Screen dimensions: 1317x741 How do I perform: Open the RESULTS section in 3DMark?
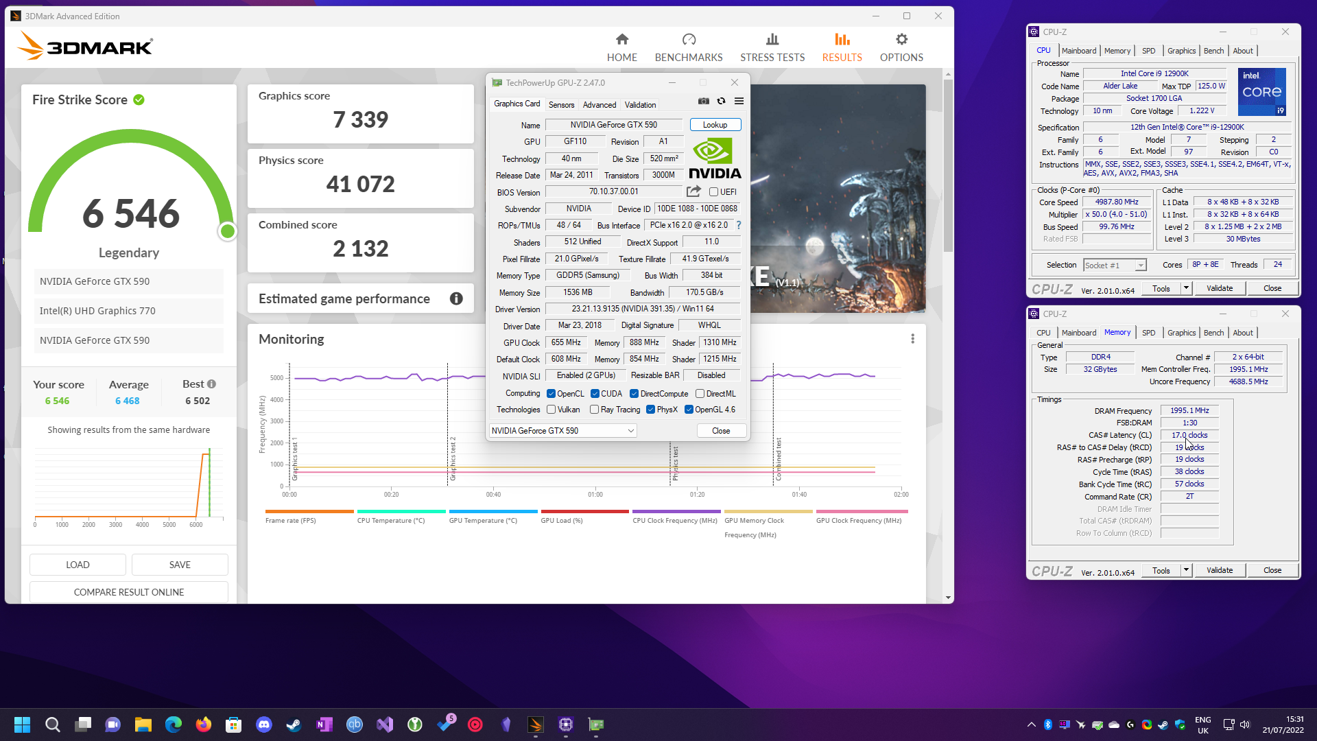click(842, 47)
